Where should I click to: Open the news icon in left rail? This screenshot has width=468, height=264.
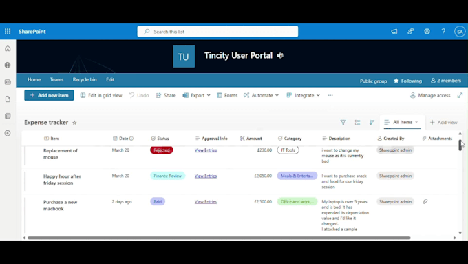coord(8,82)
